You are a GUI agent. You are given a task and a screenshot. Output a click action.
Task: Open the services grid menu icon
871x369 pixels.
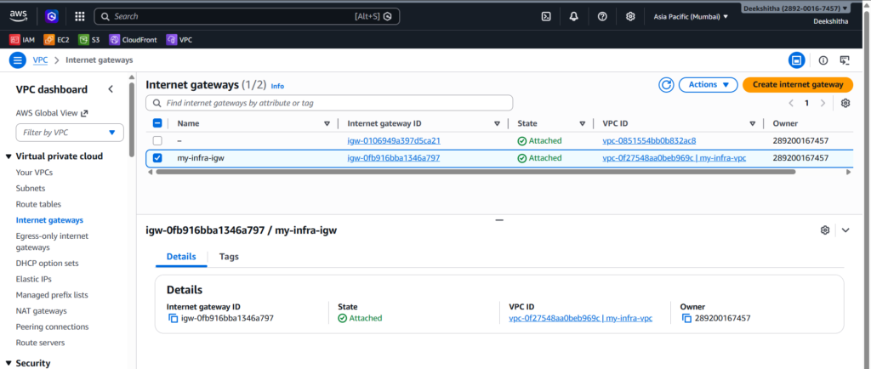coord(79,16)
